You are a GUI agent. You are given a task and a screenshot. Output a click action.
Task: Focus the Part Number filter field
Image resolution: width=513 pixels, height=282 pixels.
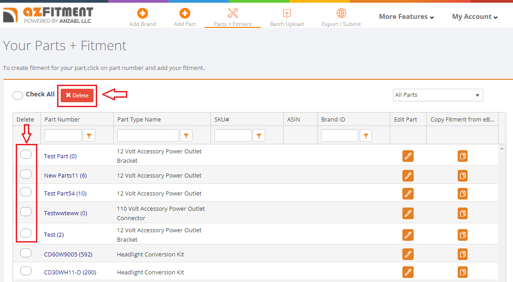(63, 135)
